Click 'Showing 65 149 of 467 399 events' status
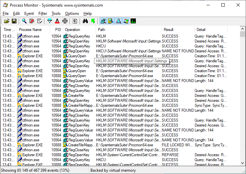246x174 pixels. [35, 170]
